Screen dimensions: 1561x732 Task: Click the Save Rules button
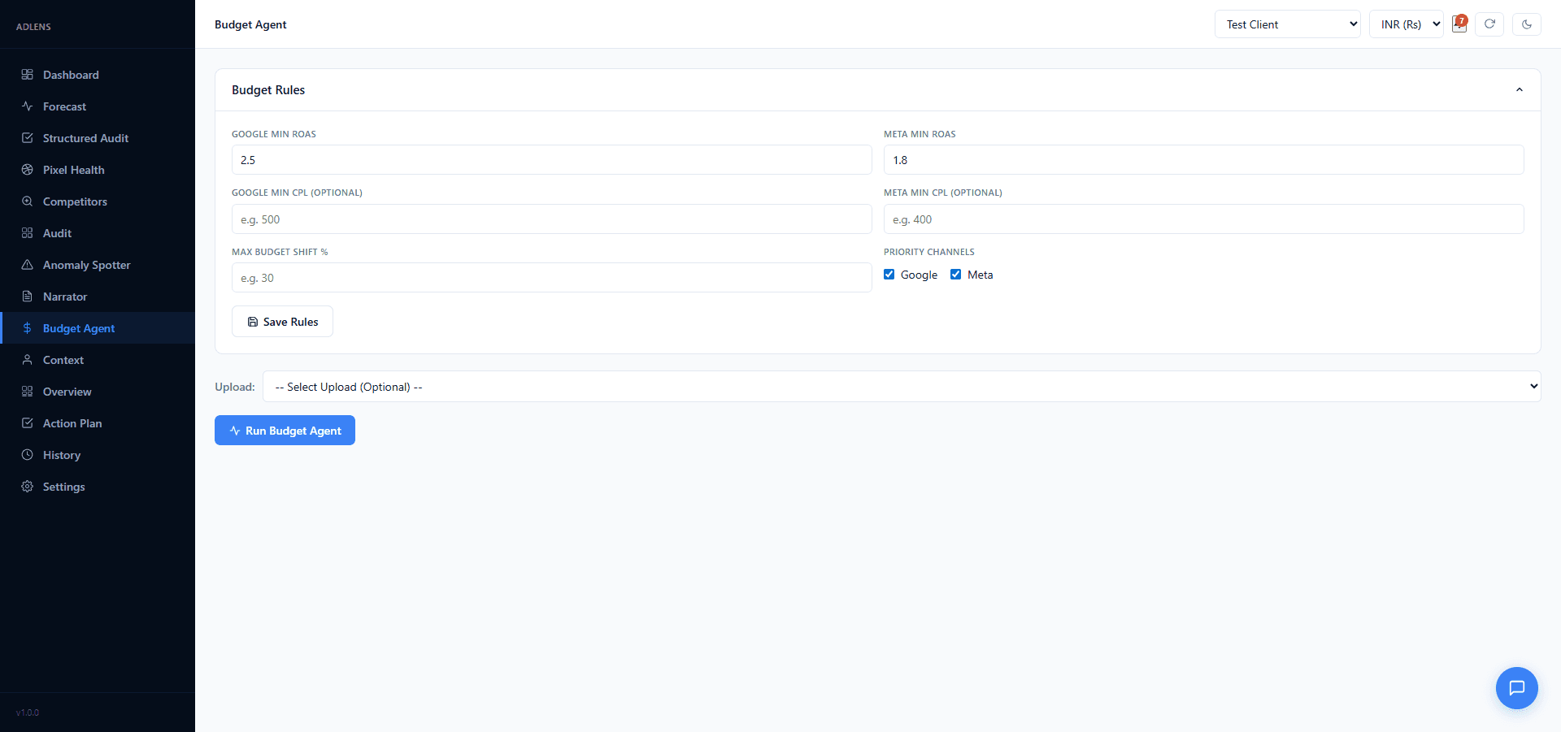(282, 321)
